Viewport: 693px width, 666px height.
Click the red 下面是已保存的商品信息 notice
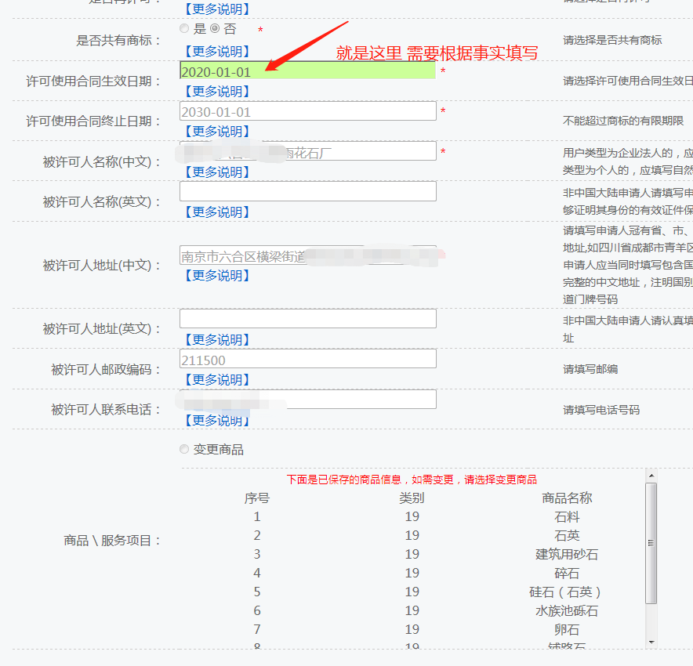point(412,480)
